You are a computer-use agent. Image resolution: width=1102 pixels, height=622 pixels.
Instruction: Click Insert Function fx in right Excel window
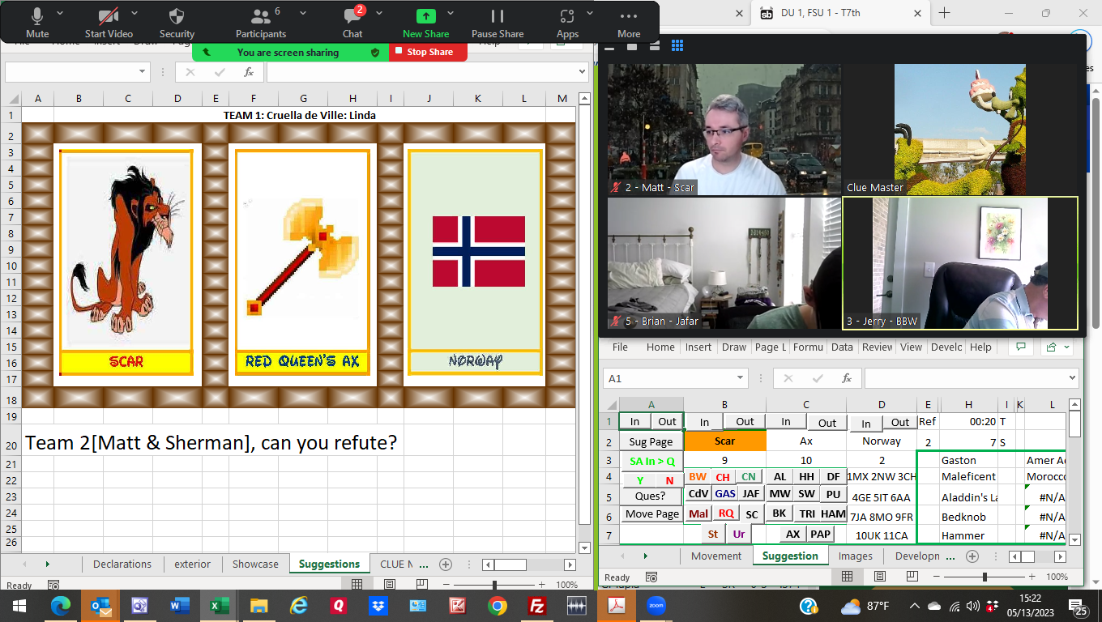(x=847, y=378)
